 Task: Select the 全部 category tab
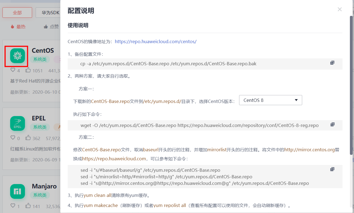pos(17,13)
